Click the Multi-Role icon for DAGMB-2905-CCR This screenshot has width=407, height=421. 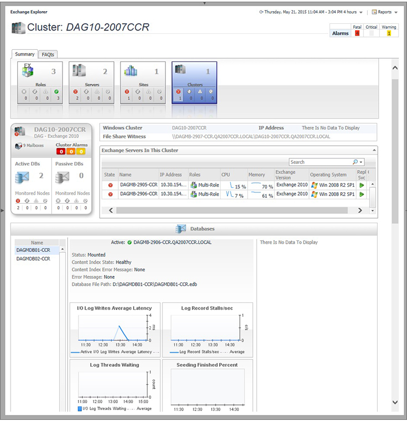194,185
